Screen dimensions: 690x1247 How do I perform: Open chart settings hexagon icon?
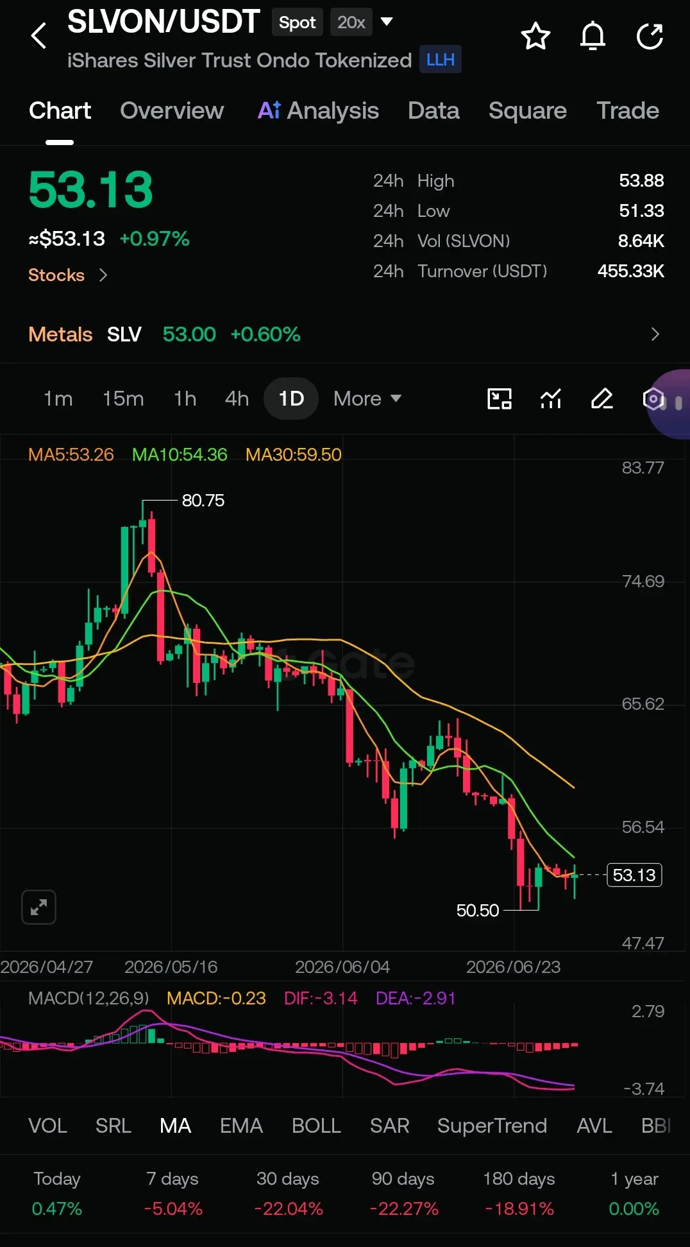[653, 399]
